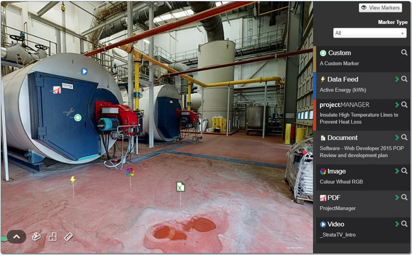
Task: Click the green Custom circle icon in list
Action: (x=323, y=53)
